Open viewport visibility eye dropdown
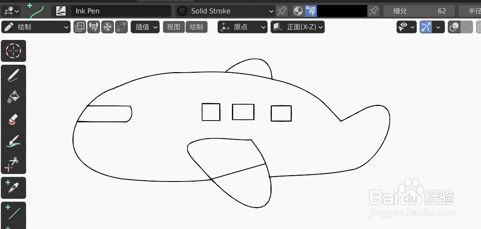The image size is (481, 229). pyautogui.click(x=407, y=27)
